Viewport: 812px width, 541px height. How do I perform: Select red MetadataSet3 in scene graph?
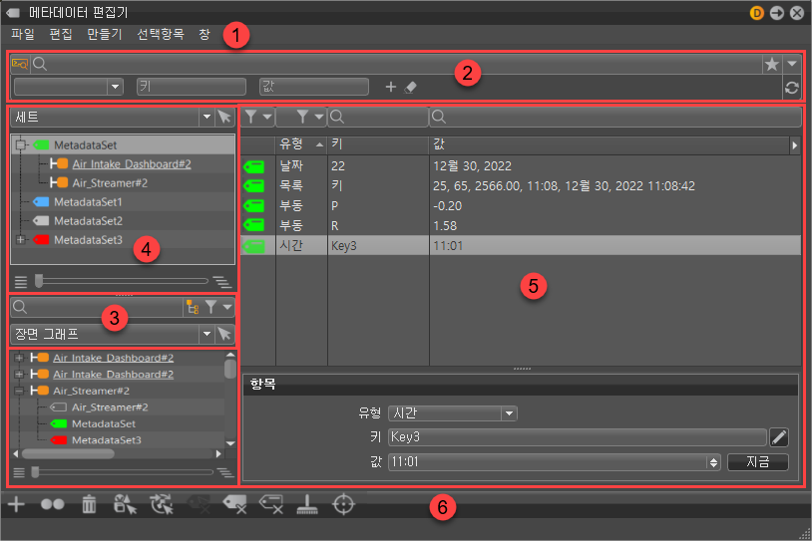click(106, 440)
